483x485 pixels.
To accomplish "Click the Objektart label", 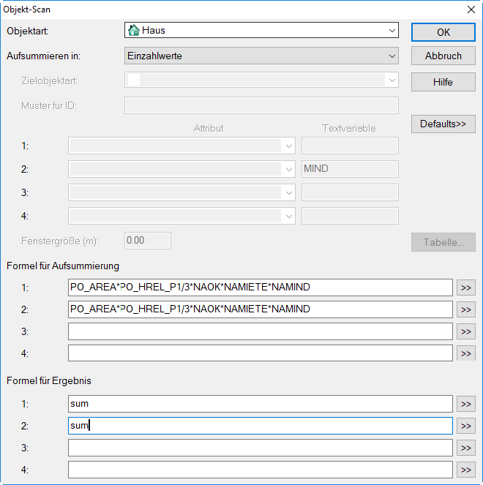I will click(28, 31).
